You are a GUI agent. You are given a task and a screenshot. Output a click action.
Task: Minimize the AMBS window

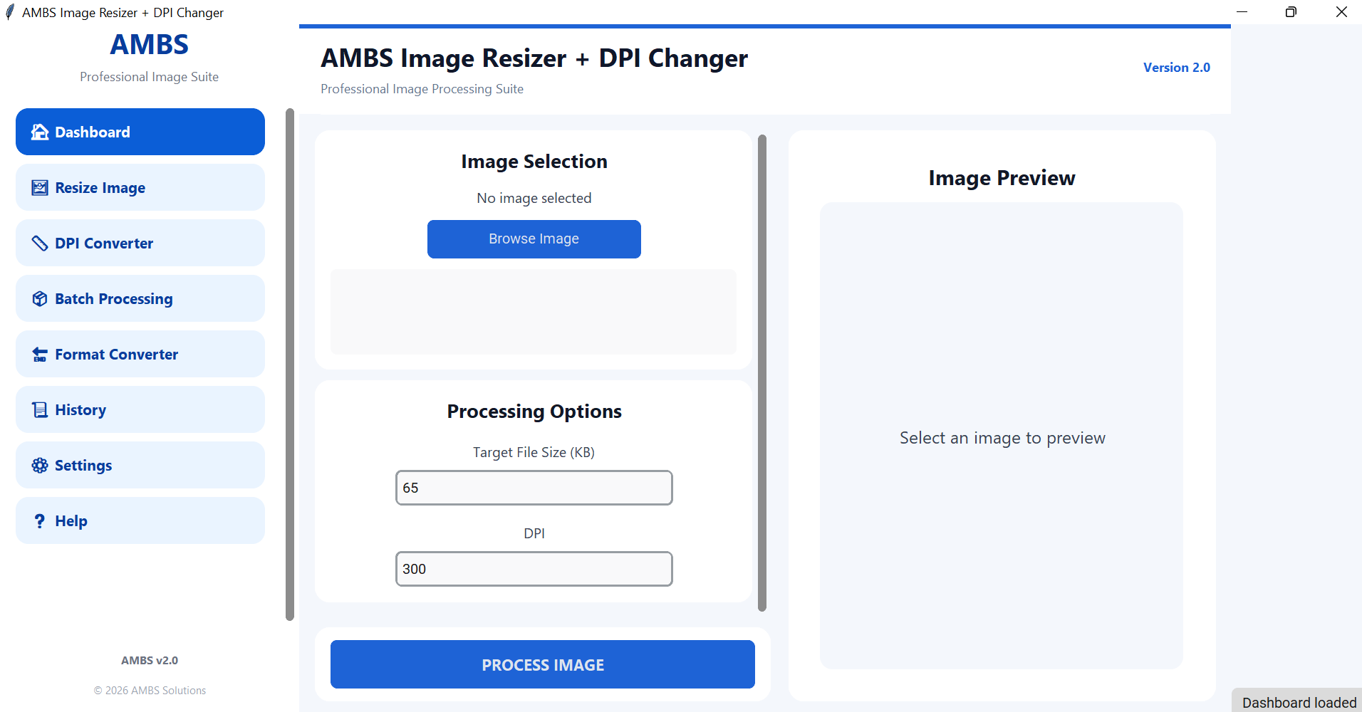(x=1242, y=12)
